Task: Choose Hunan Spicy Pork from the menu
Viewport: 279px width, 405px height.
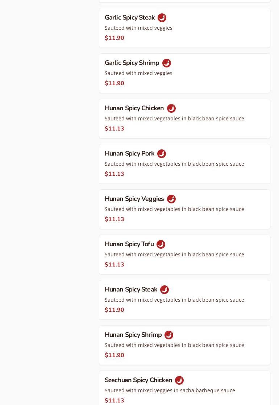Action: tap(129, 154)
